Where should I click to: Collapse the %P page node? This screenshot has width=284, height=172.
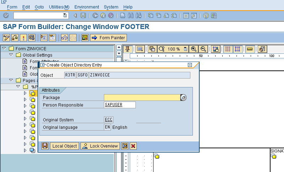click(18, 86)
